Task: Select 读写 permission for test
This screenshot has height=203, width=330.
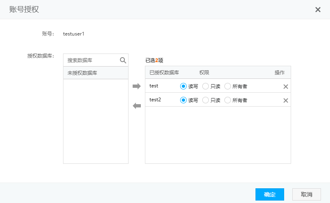Action: coord(183,86)
